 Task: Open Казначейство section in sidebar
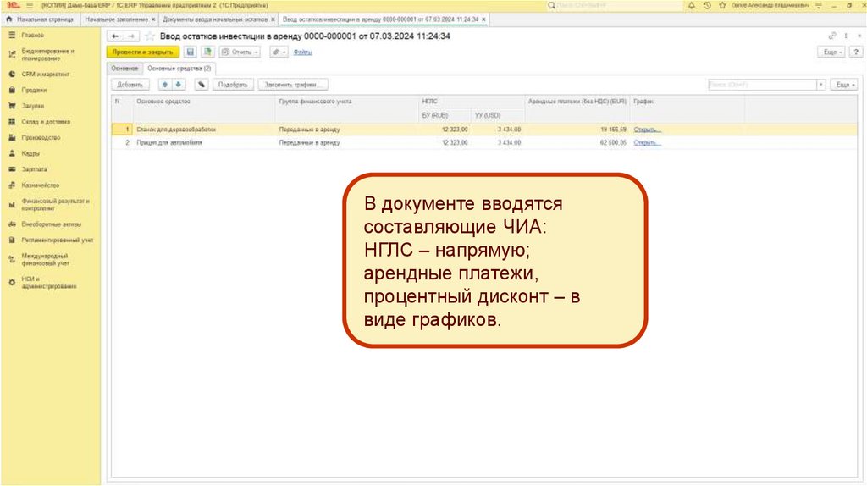coord(40,185)
